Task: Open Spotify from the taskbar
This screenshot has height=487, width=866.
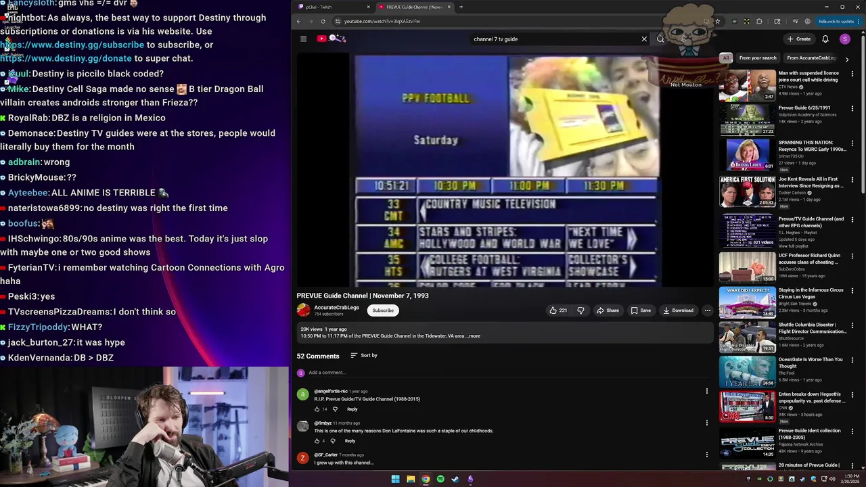Action: point(440,479)
